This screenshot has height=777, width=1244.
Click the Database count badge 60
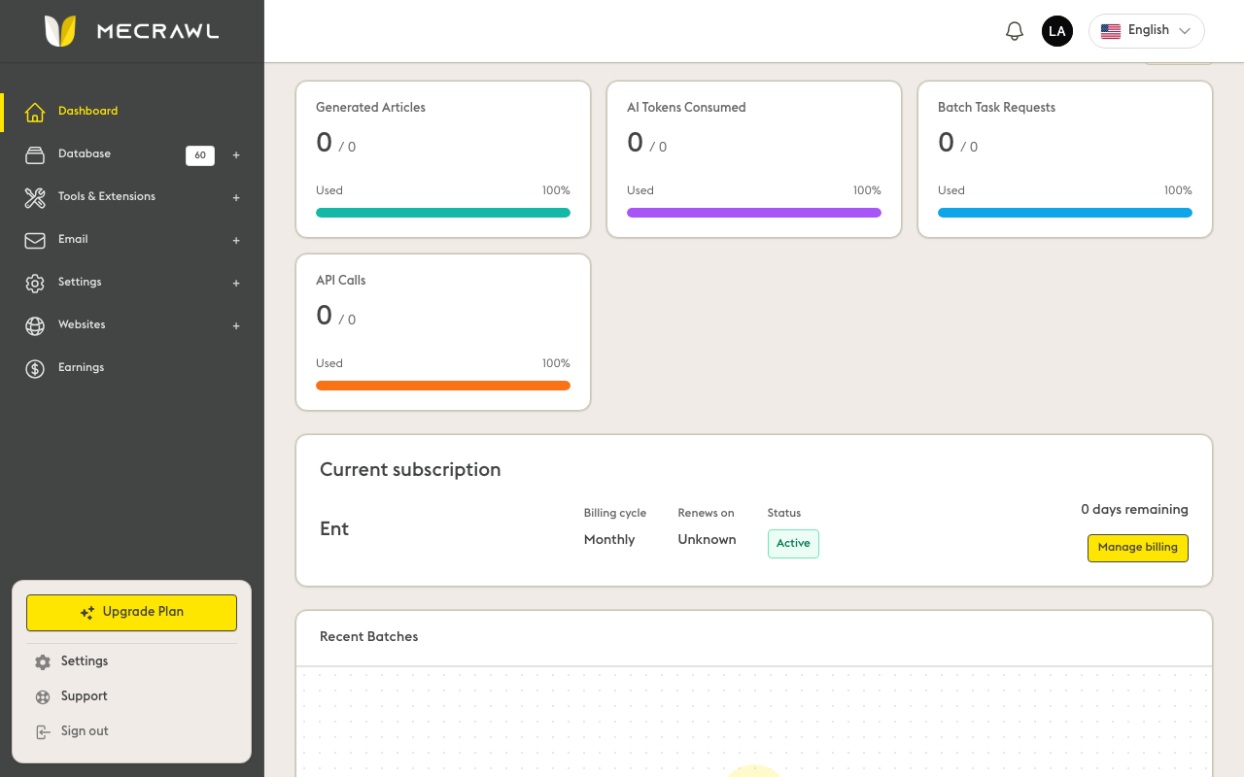pyautogui.click(x=200, y=155)
